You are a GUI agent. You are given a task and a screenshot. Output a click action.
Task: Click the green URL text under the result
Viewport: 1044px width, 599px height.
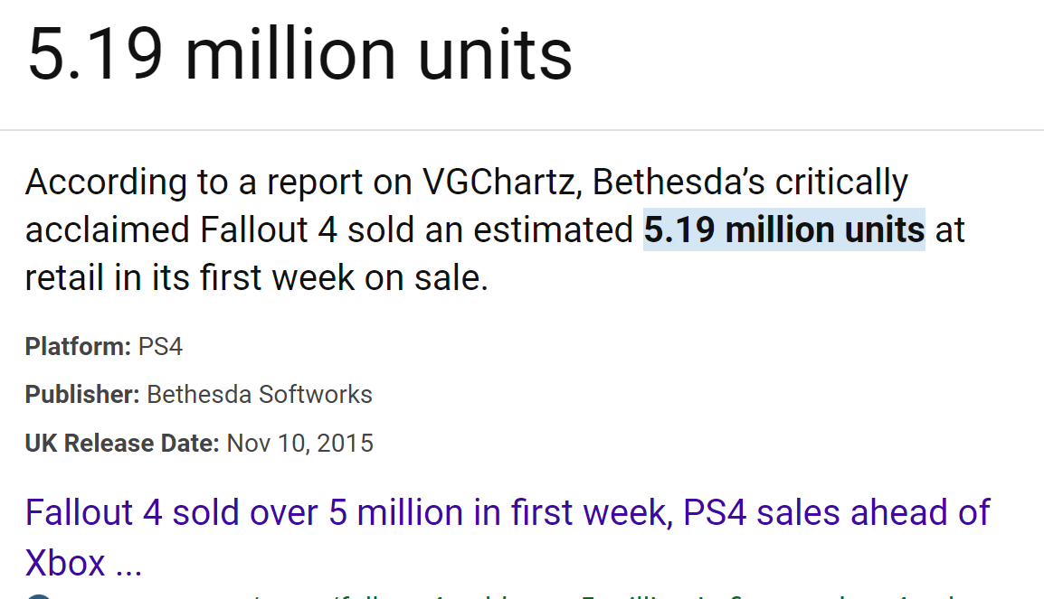click(x=506, y=596)
